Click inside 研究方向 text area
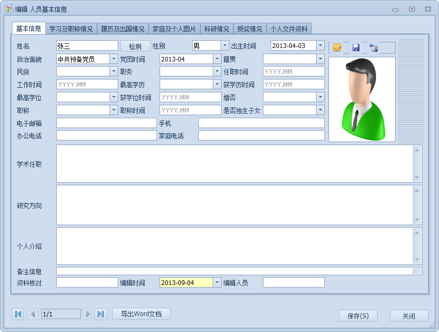This screenshot has height=332, width=439. (x=234, y=205)
